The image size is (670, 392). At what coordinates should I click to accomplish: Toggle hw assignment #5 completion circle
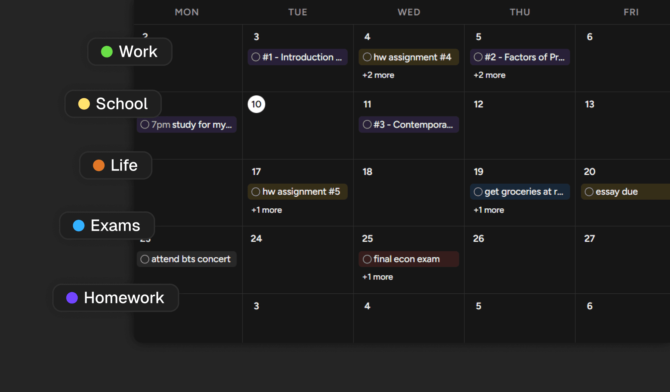(256, 192)
